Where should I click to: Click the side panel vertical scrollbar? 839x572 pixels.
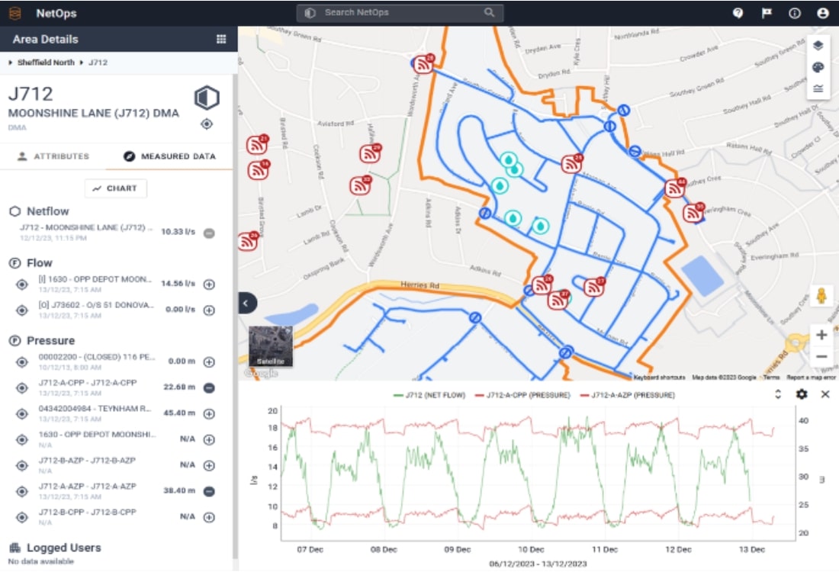pyautogui.click(x=234, y=316)
